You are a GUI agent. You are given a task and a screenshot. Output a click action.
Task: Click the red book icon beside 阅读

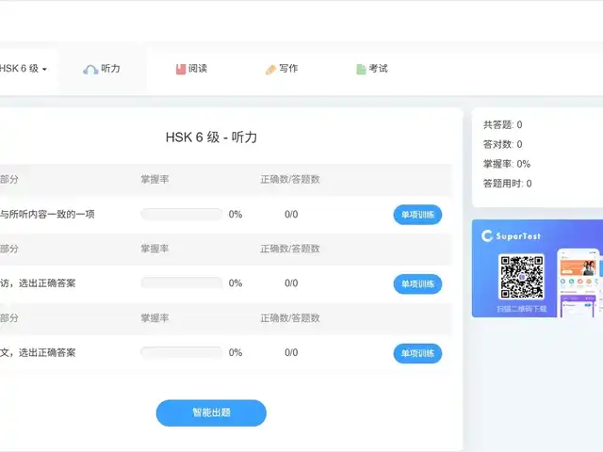click(180, 69)
